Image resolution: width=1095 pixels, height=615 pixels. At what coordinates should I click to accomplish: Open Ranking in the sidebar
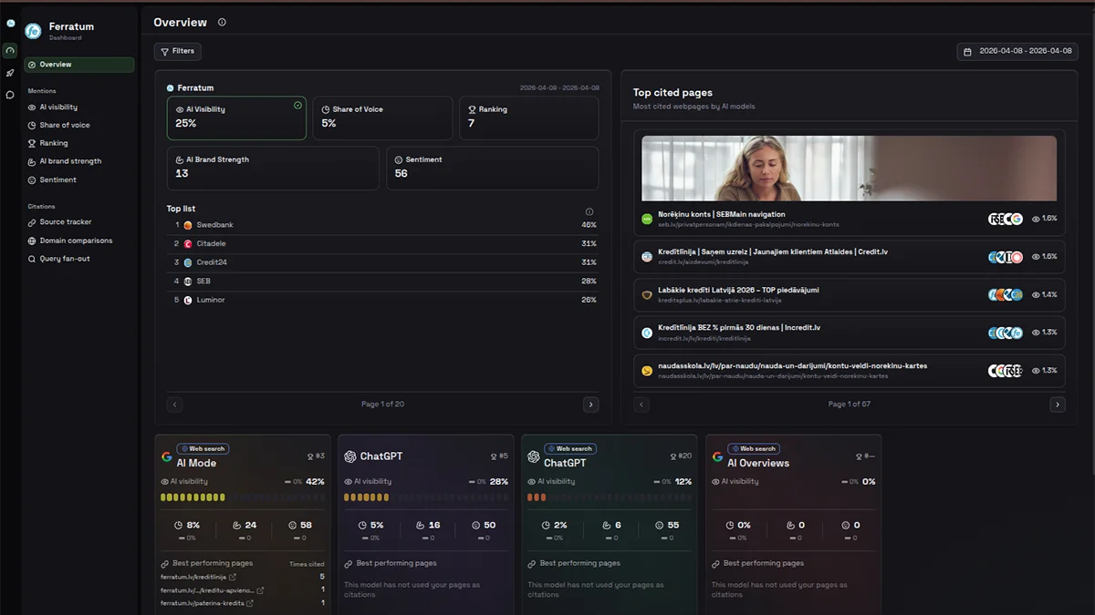coord(53,143)
